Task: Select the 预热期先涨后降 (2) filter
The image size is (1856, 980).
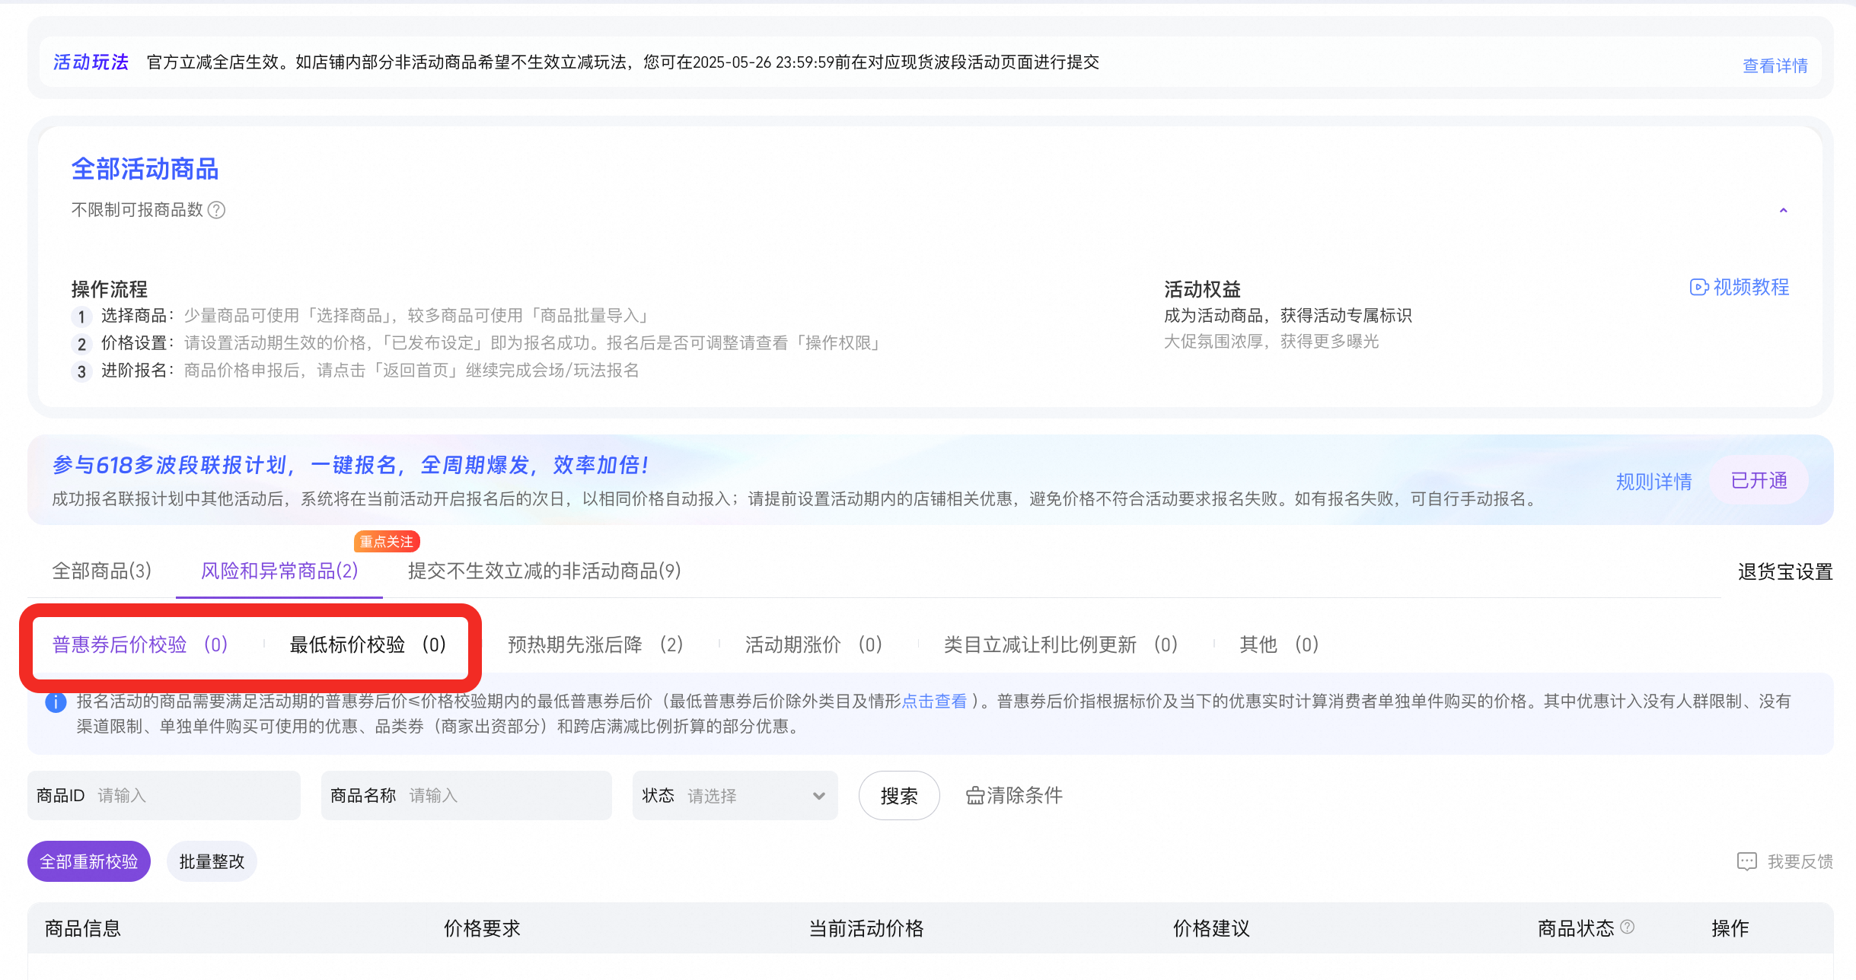Action: [x=595, y=644]
